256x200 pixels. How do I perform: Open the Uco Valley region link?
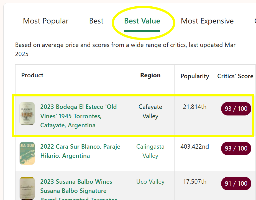pyautogui.click(x=150, y=181)
